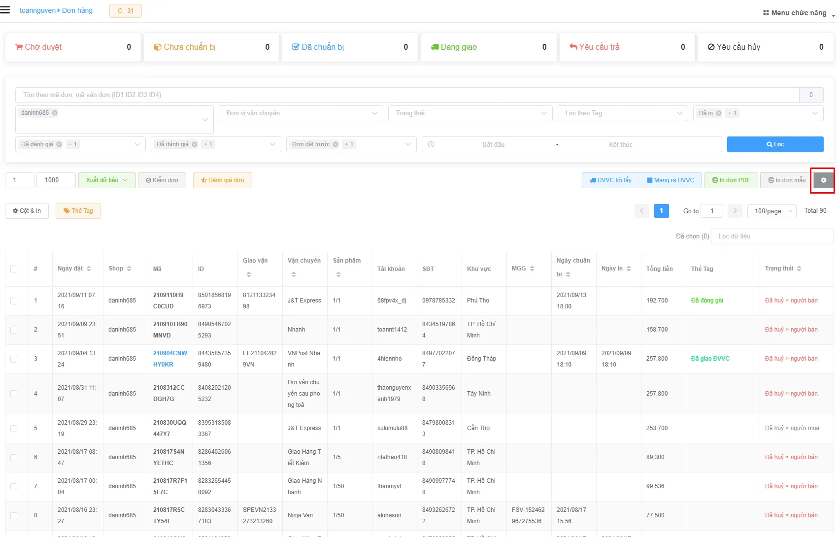Viewport: 837px width, 537px height.
Task: Check the checkbox for order row 1
Action: click(14, 301)
